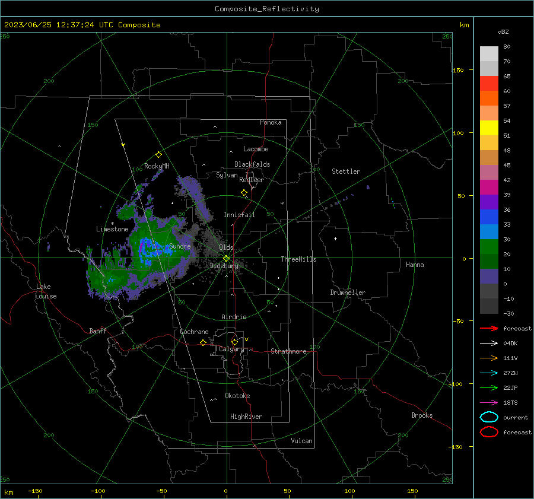This screenshot has width=534, height=499.
Task: Click the Lacombe town label
Action: click(x=256, y=149)
